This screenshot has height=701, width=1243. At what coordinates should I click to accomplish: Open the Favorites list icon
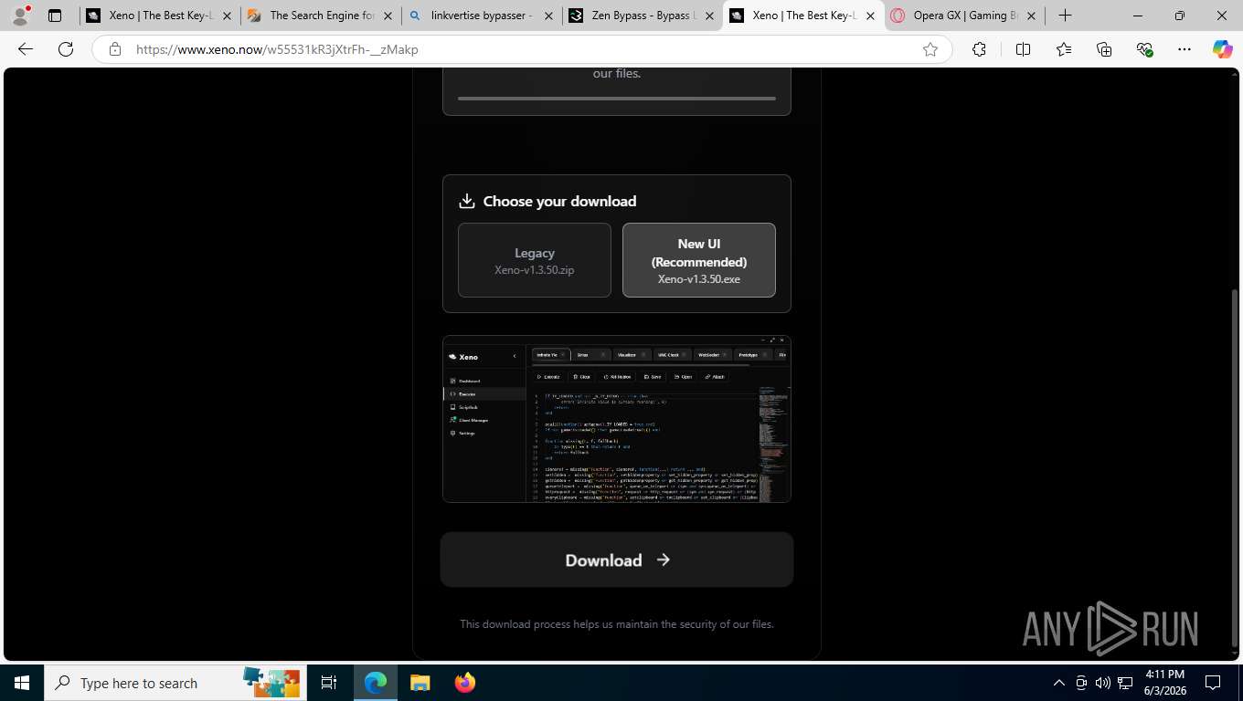[1064, 49]
